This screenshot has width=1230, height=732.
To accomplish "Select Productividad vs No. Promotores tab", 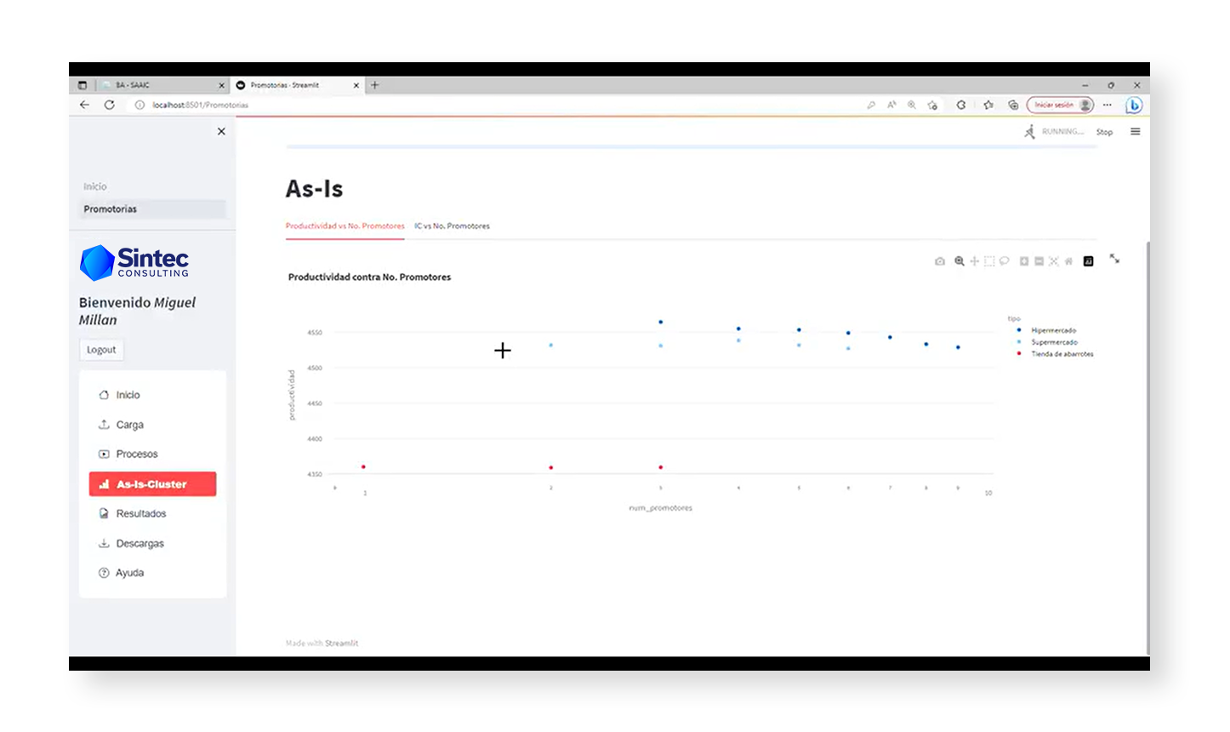I will coord(345,226).
